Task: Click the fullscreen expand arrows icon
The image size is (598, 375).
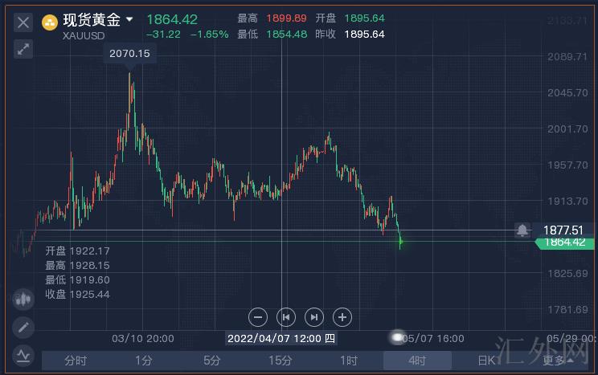Action: click(23, 49)
